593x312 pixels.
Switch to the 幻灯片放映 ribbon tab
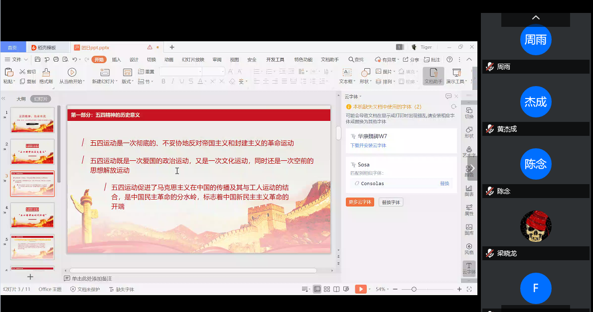tap(193, 60)
